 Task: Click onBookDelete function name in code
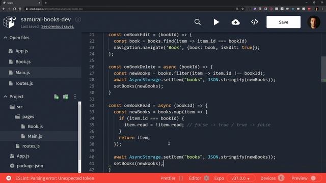tap(140, 67)
